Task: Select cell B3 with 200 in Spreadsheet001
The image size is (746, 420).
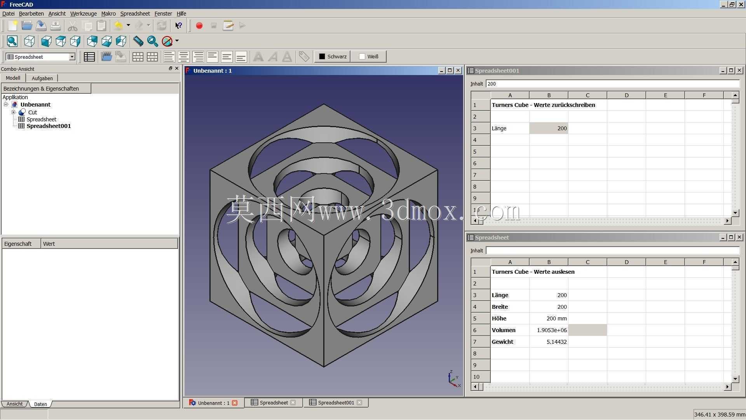Action: coord(549,128)
